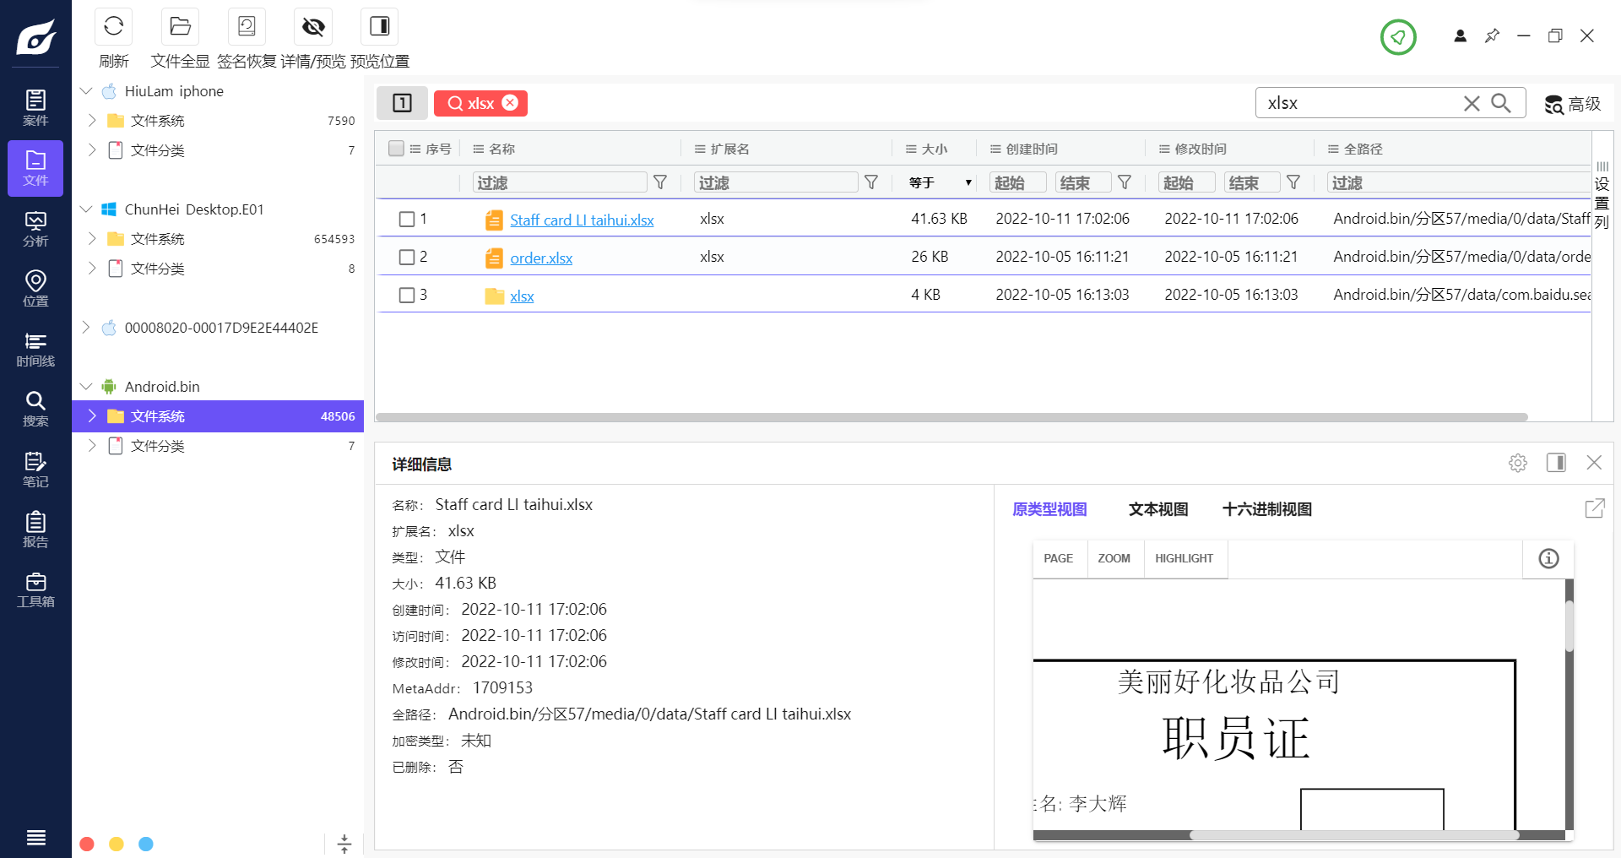1621x858 pixels.
Task: Open the HIGHLIGHT preview menu
Action: coord(1184,558)
